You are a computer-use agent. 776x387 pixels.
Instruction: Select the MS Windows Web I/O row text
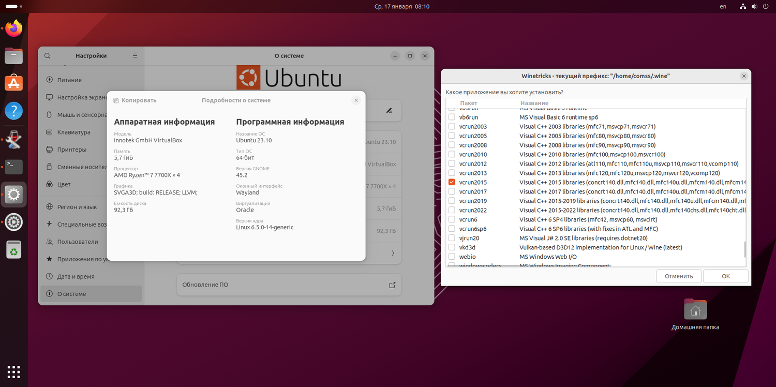click(548, 257)
